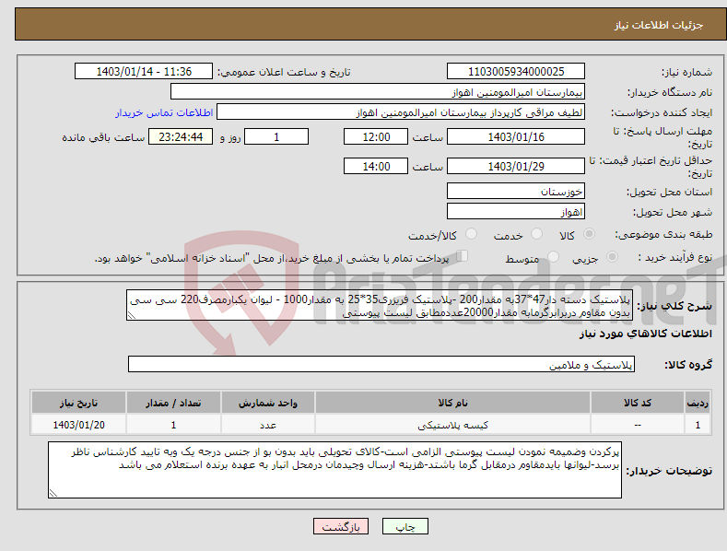The width and height of the screenshot is (727, 551).
Task: Select the خدمت radio button
Action: (536, 234)
